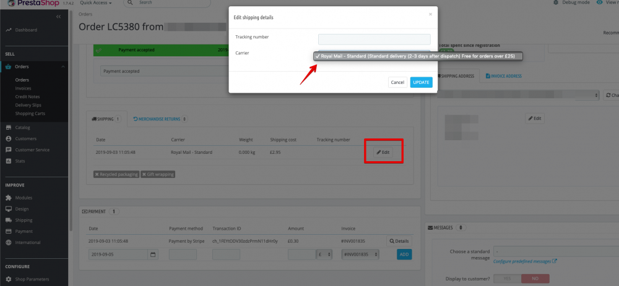Click the View eye icon in header
Screen dimensions: 619x286
click(600, 2)
